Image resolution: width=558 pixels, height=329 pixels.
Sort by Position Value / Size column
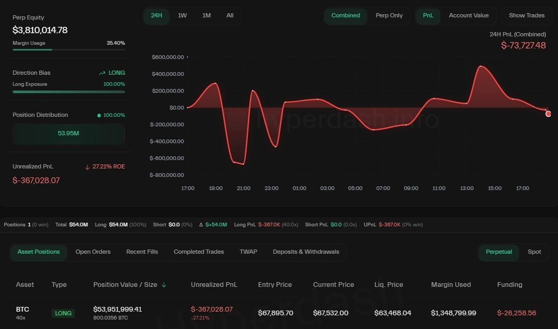click(x=126, y=285)
